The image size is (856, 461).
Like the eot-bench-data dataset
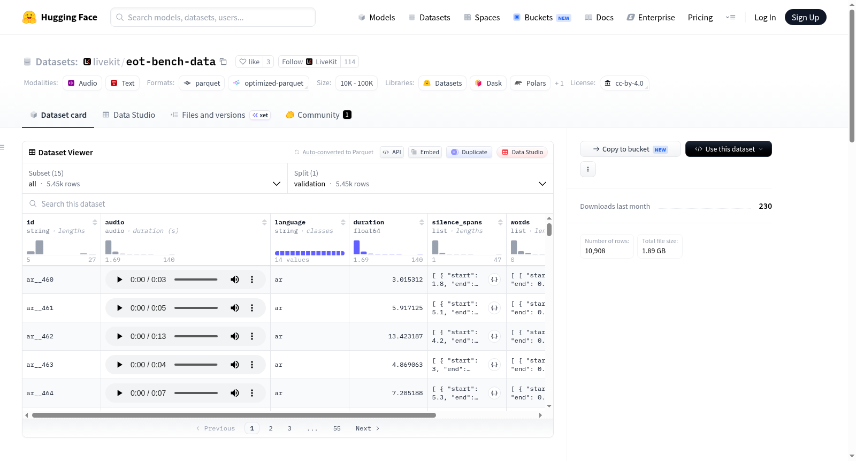coord(249,62)
